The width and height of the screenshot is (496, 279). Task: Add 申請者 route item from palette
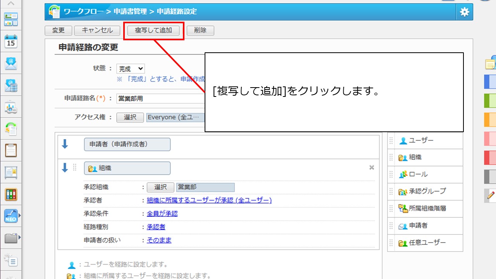(x=425, y=226)
